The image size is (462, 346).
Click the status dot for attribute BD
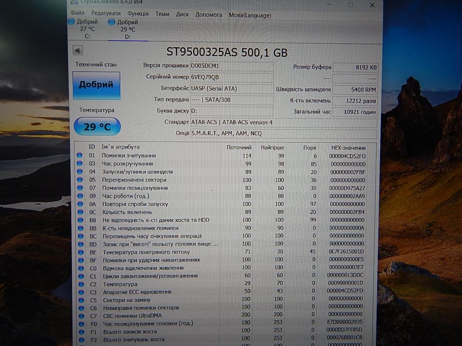[81, 244]
